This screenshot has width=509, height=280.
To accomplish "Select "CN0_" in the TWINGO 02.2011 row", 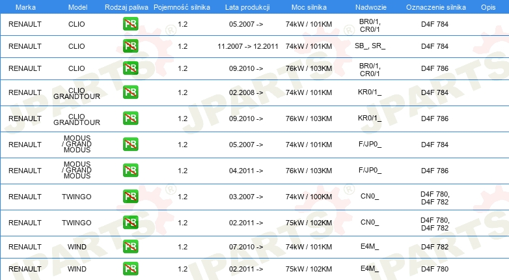I will (370, 222).
